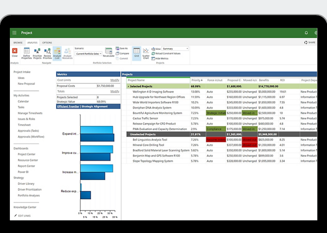Click the notification bell icon

coord(306,33)
